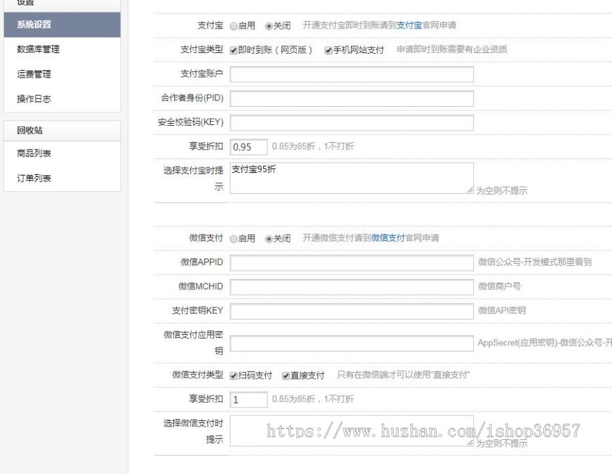612x474 pixels.
Task: Toggle 扫码支付 checkbox
Action: [233, 376]
